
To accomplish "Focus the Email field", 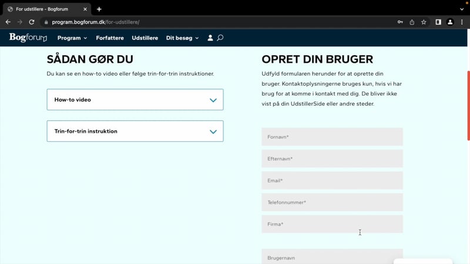I will pyautogui.click(x=332, y=181).
